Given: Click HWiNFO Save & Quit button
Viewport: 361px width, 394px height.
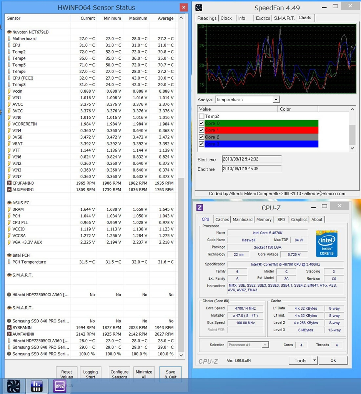Looking at the screenshot, I should [x=170, y=374].
